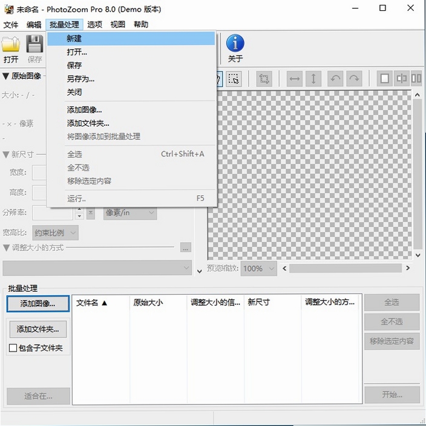Select the Crop tool icon
The image size is (426, 426).
(x=264, y=79)
